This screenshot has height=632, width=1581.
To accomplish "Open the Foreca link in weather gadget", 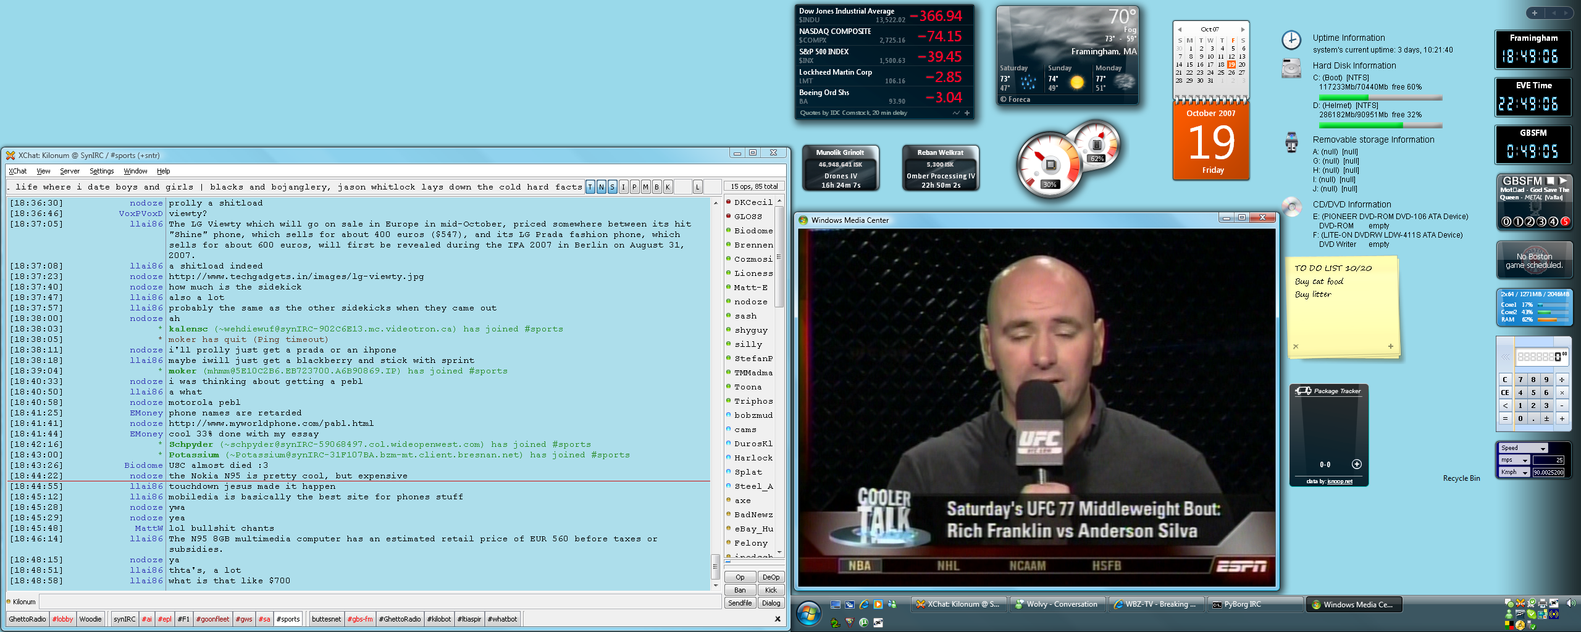I will coord(1015,99).
